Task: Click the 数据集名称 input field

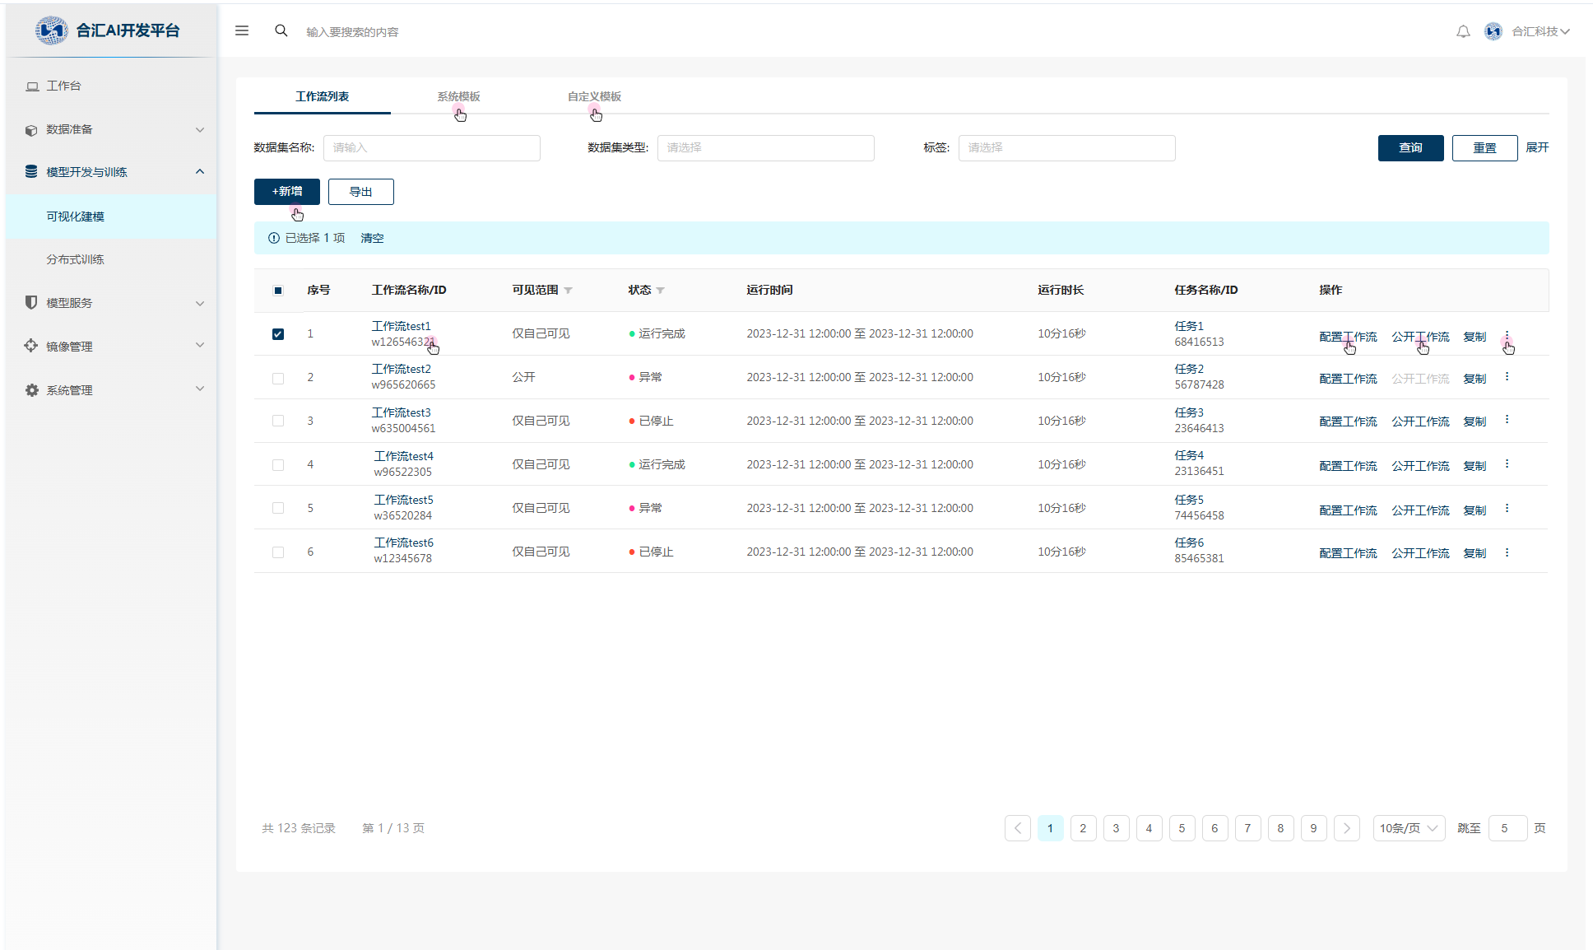Action: click(431, 148)
